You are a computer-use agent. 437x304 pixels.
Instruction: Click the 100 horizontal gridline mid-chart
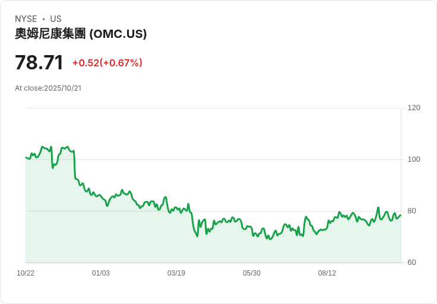coord(237,159)
